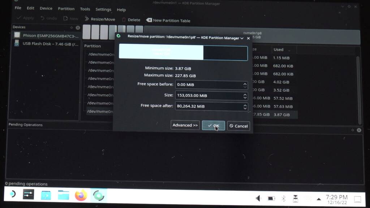Open System Settings from the taskbar
The height and width of the screenshot is (208, 370).
(x=28, y=195)
